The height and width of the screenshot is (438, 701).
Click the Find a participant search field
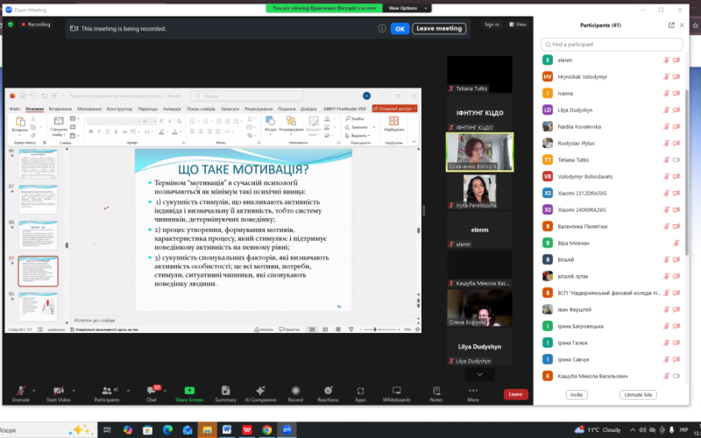pos(612,45)
